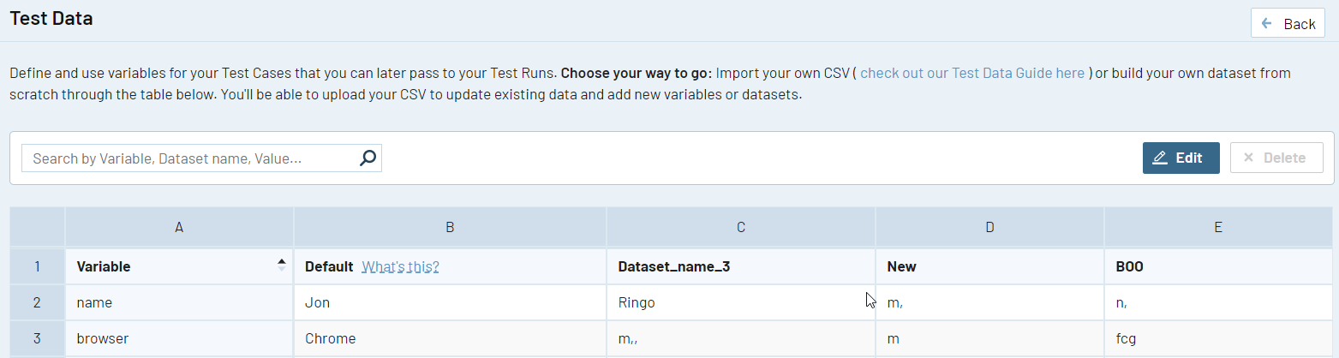
Task: Select column E header
Action: (1217, 227)
